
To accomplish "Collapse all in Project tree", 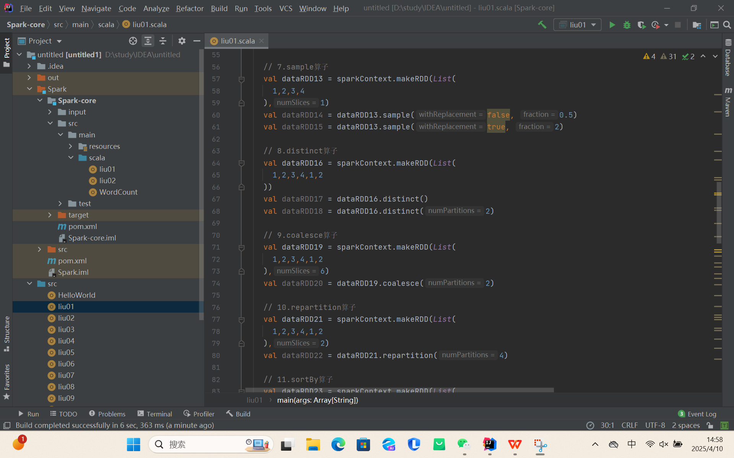I will click(x=163, y=41).
